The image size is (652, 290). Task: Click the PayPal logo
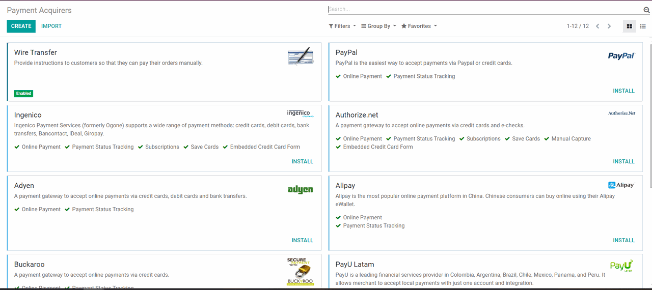621,56
